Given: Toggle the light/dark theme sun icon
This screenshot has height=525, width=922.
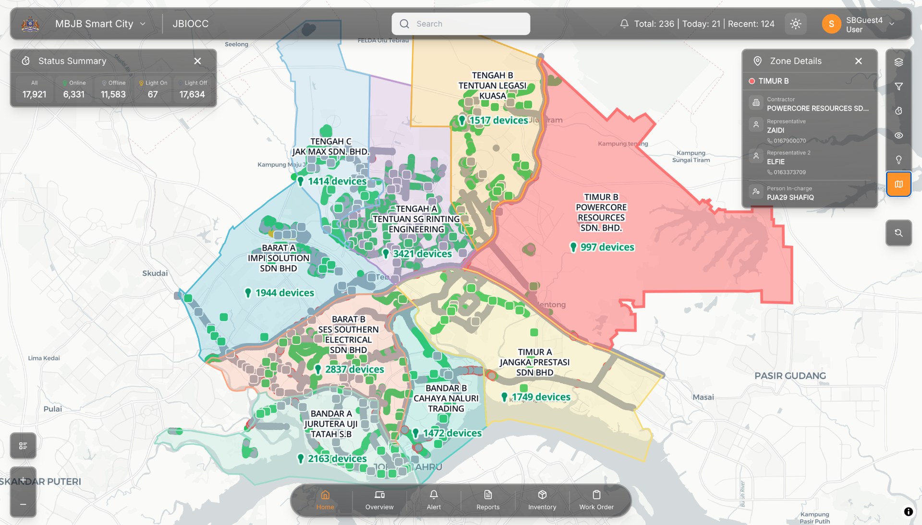Looking at the screenshot, I should click(796, 24).
